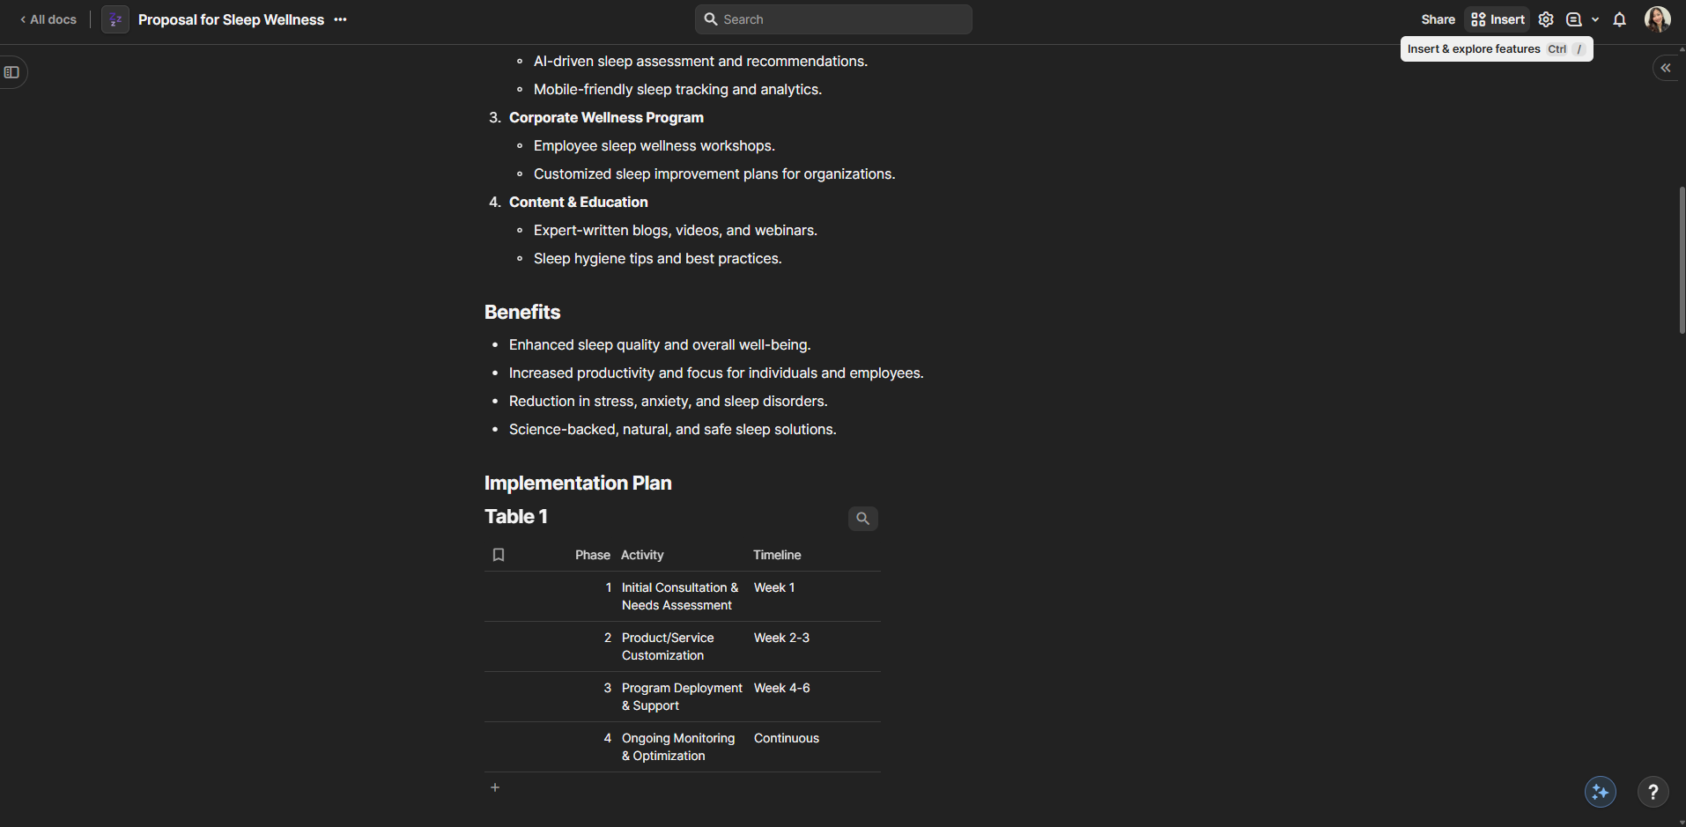The width and height of the screenshot is (1686, 827).
Task: Open the doc settings gear
Action: 1546,19
